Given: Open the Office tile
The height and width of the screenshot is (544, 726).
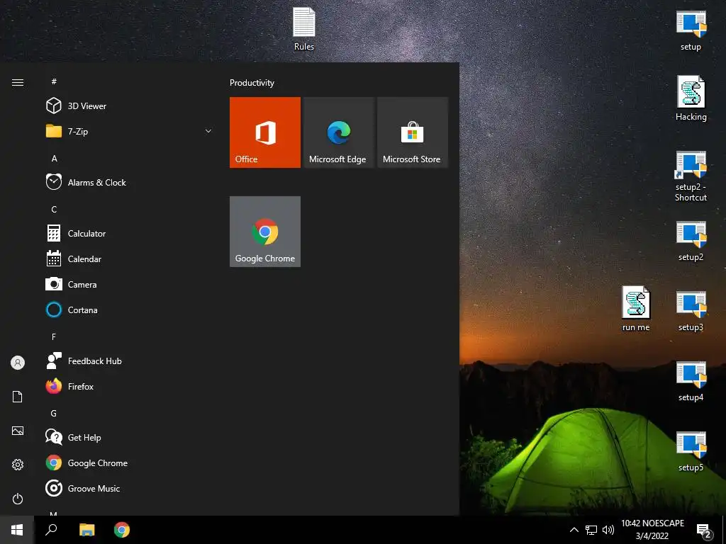Looking at the screenshot, I should (265, 132).
